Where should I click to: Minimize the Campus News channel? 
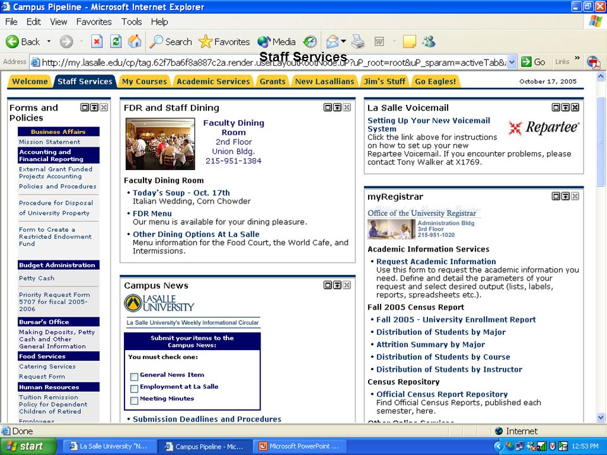[x=337, y=285]
